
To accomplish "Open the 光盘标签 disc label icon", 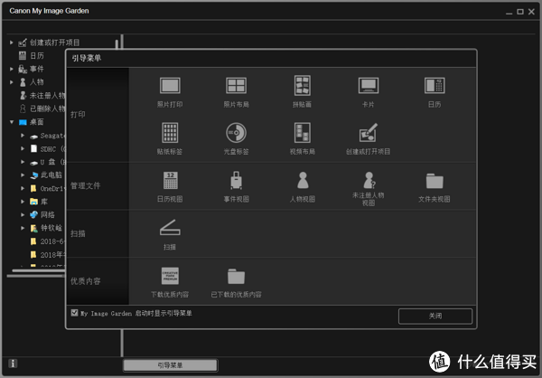I will click(x=236, y=133).
